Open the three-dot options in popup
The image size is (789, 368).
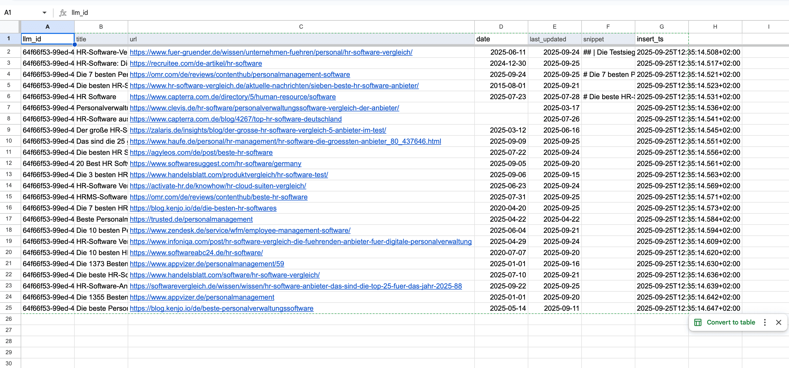coord(765,322)
